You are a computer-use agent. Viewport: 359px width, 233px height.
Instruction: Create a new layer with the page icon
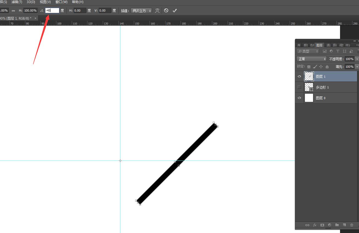click(344, 225)
